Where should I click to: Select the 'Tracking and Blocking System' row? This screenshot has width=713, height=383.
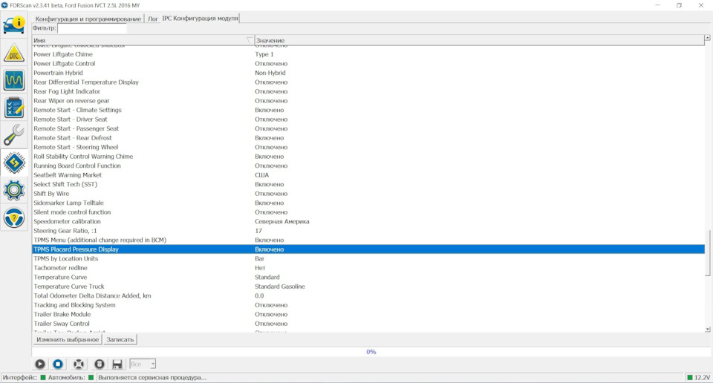pyautogui.click(x=368, y=305)
